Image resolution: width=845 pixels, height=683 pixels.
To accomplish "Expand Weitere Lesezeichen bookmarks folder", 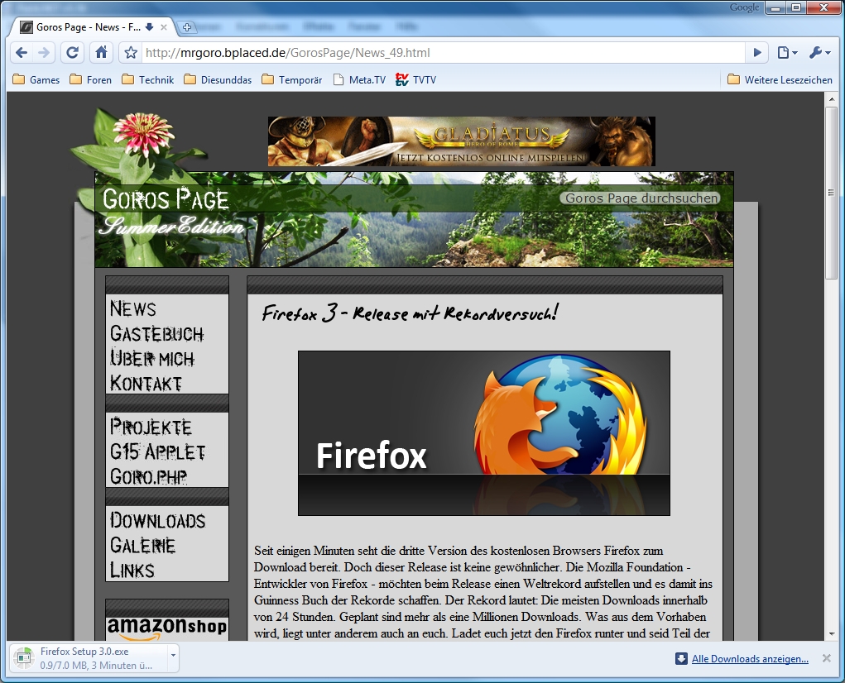I will point(780,80).
